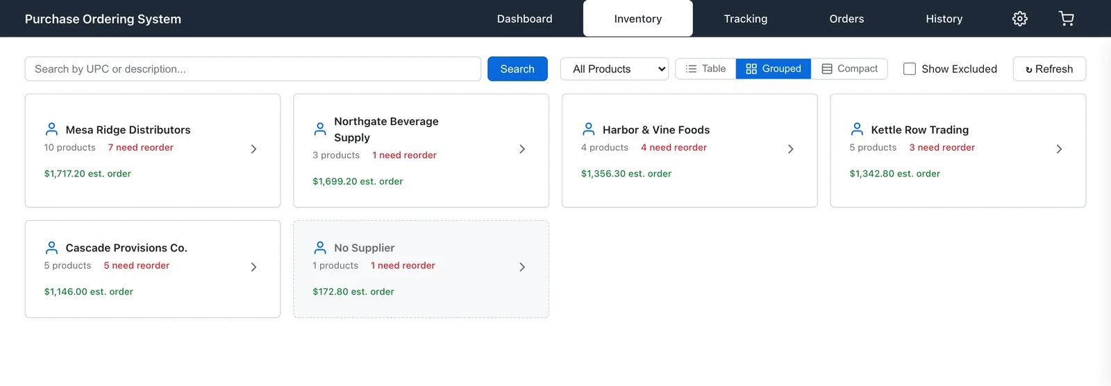Viewport: 1111px width, 386px height.
Task: Go to the Dashboard tab
Action: point(525,19)
